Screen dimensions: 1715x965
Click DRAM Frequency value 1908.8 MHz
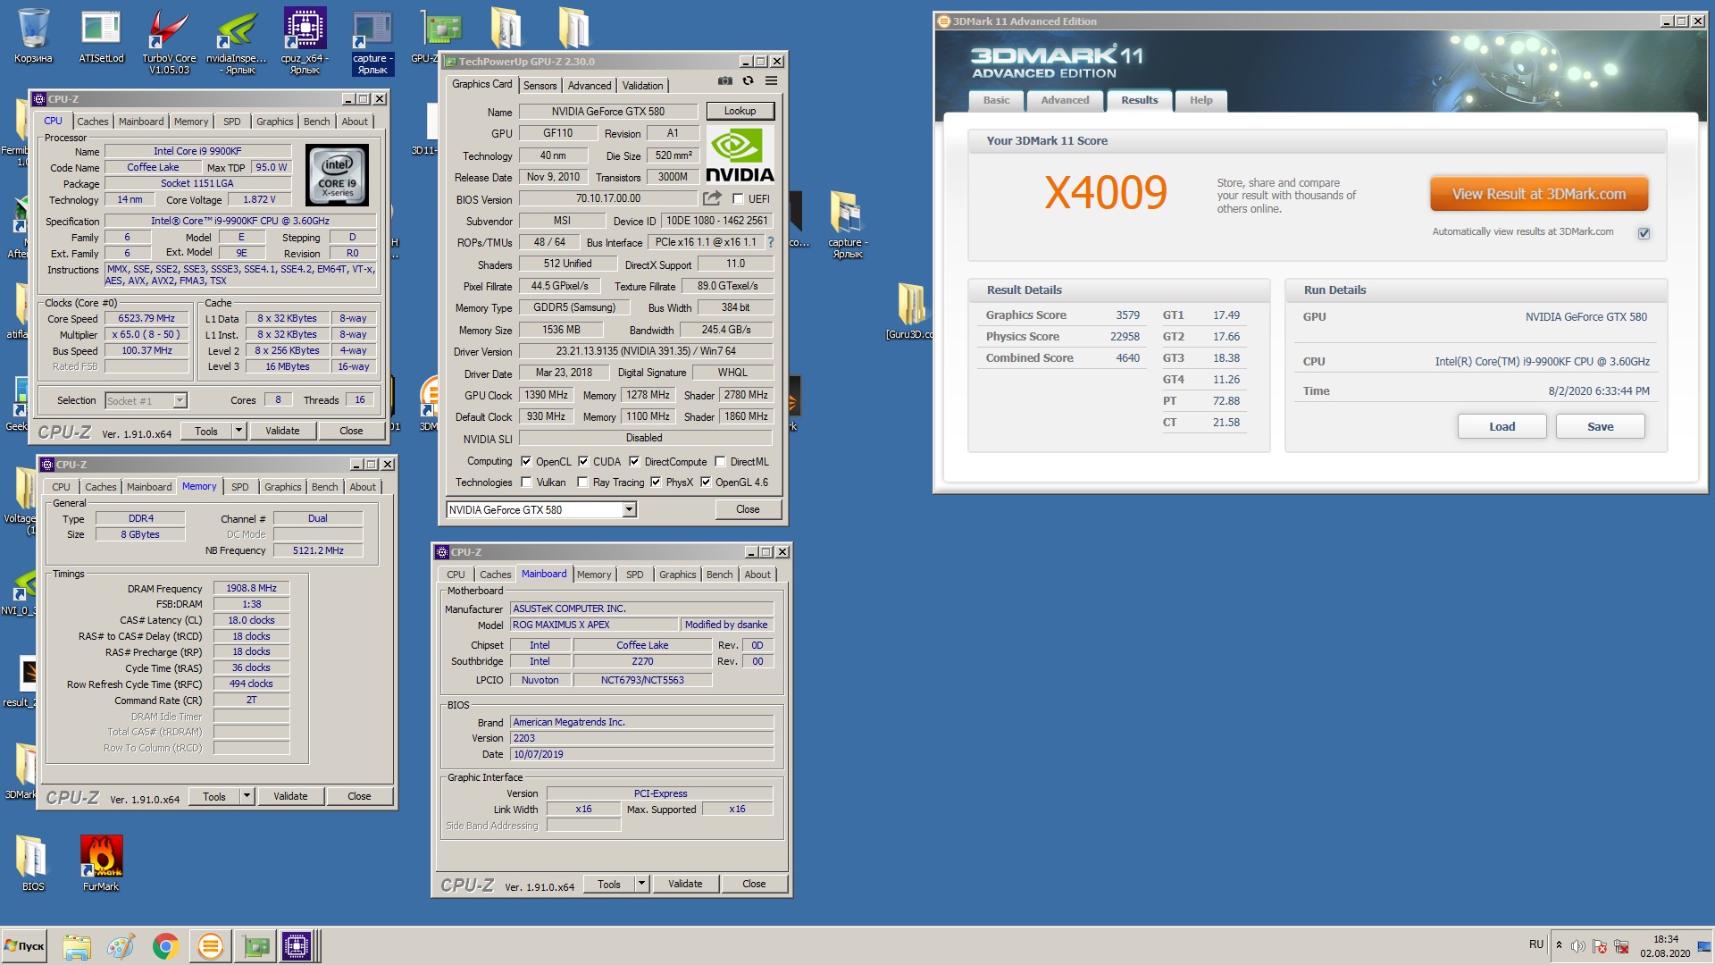(x=251, y=588)
